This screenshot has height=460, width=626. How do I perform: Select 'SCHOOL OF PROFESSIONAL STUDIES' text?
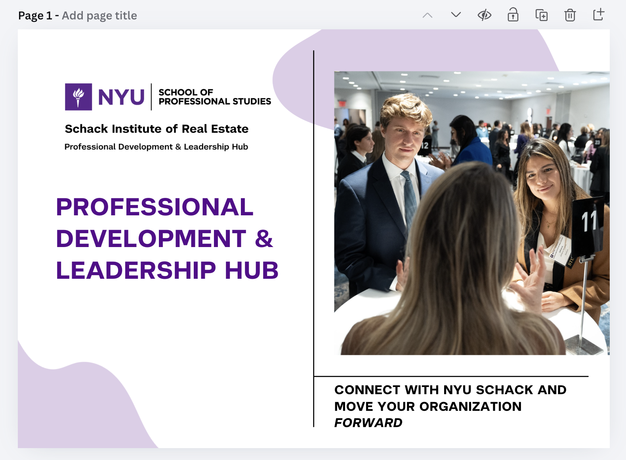point(215,97)
